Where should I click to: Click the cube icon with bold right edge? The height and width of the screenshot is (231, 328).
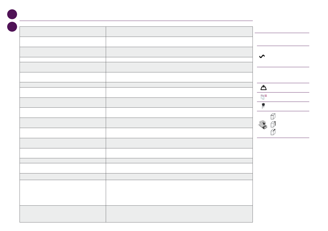[273, 124]
